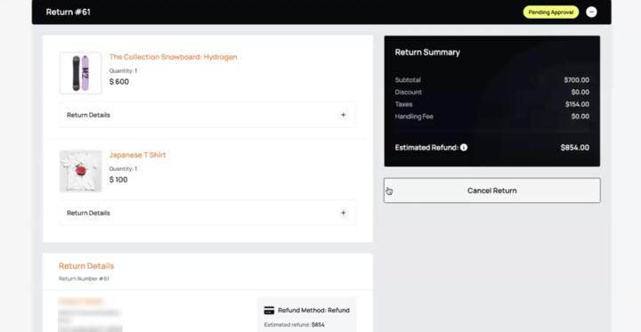Open the Japanese T Shirt link

(137, 155)
